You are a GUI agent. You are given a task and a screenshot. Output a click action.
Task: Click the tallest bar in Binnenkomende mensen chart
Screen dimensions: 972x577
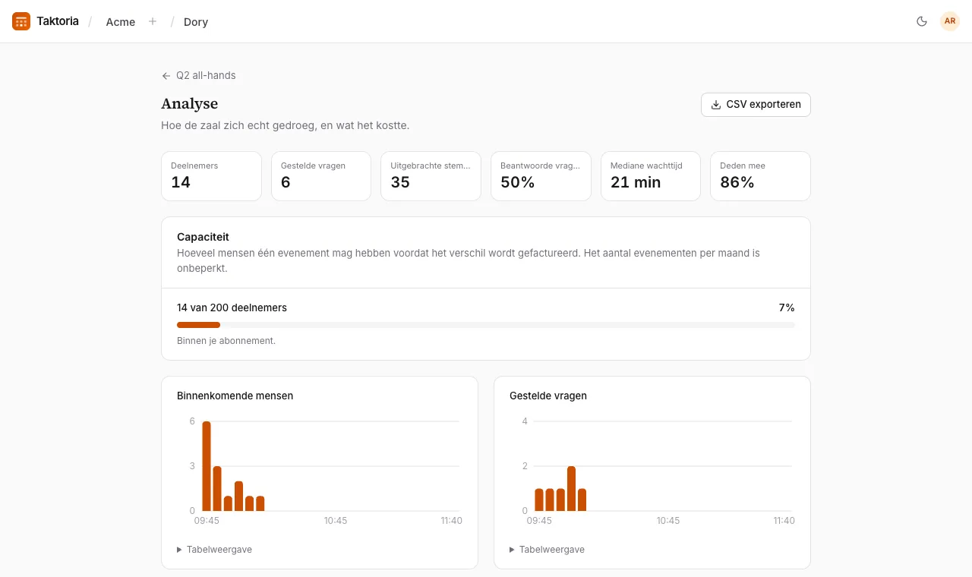click(x=207, y=466)
